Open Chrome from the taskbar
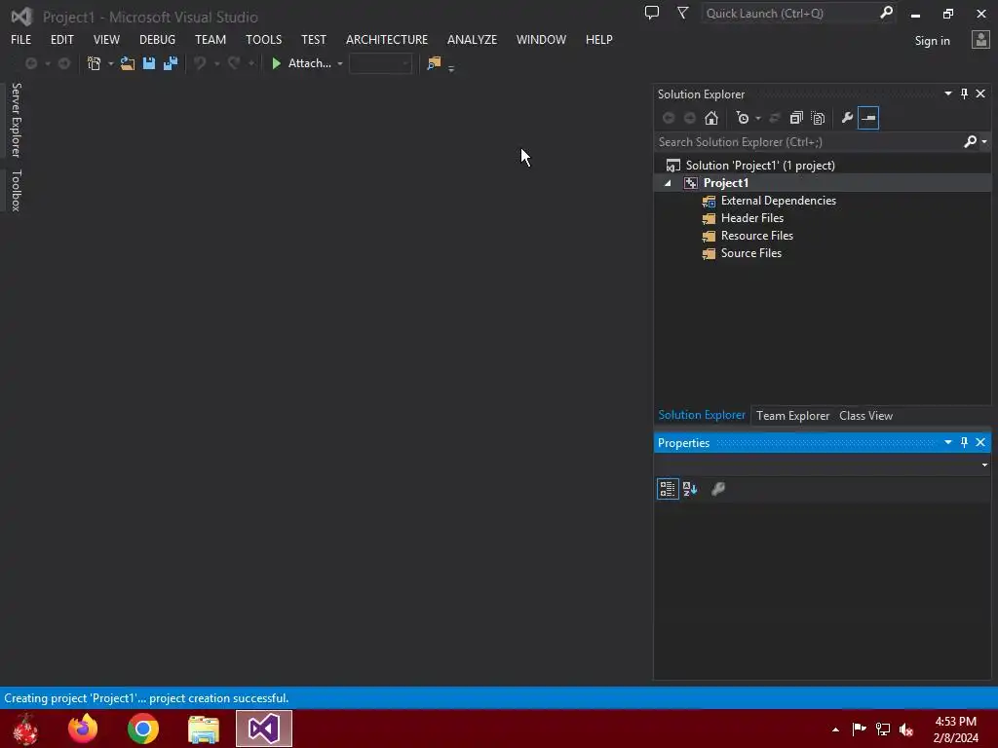Screen dimensions: 998x748 (142, 729)
